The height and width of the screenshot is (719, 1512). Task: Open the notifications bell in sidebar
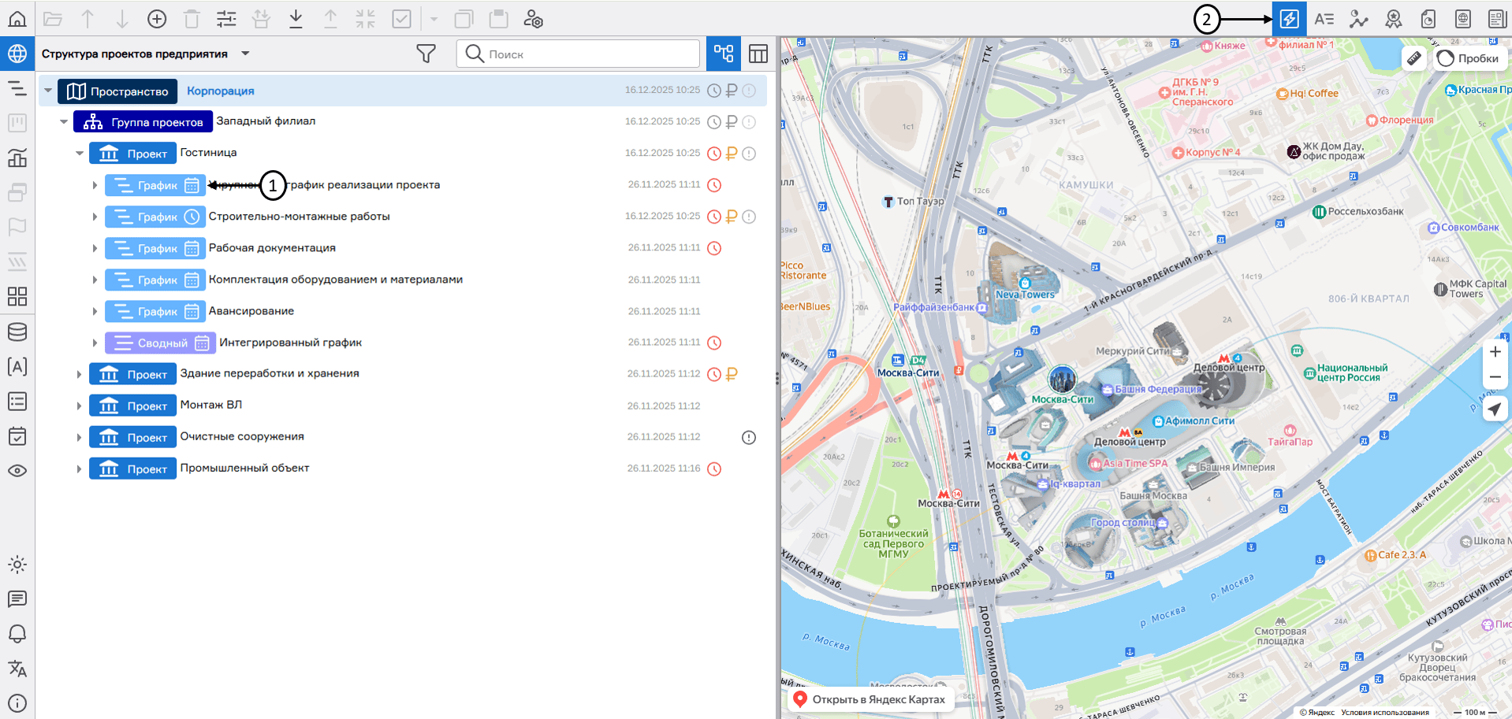coord(17,634)
